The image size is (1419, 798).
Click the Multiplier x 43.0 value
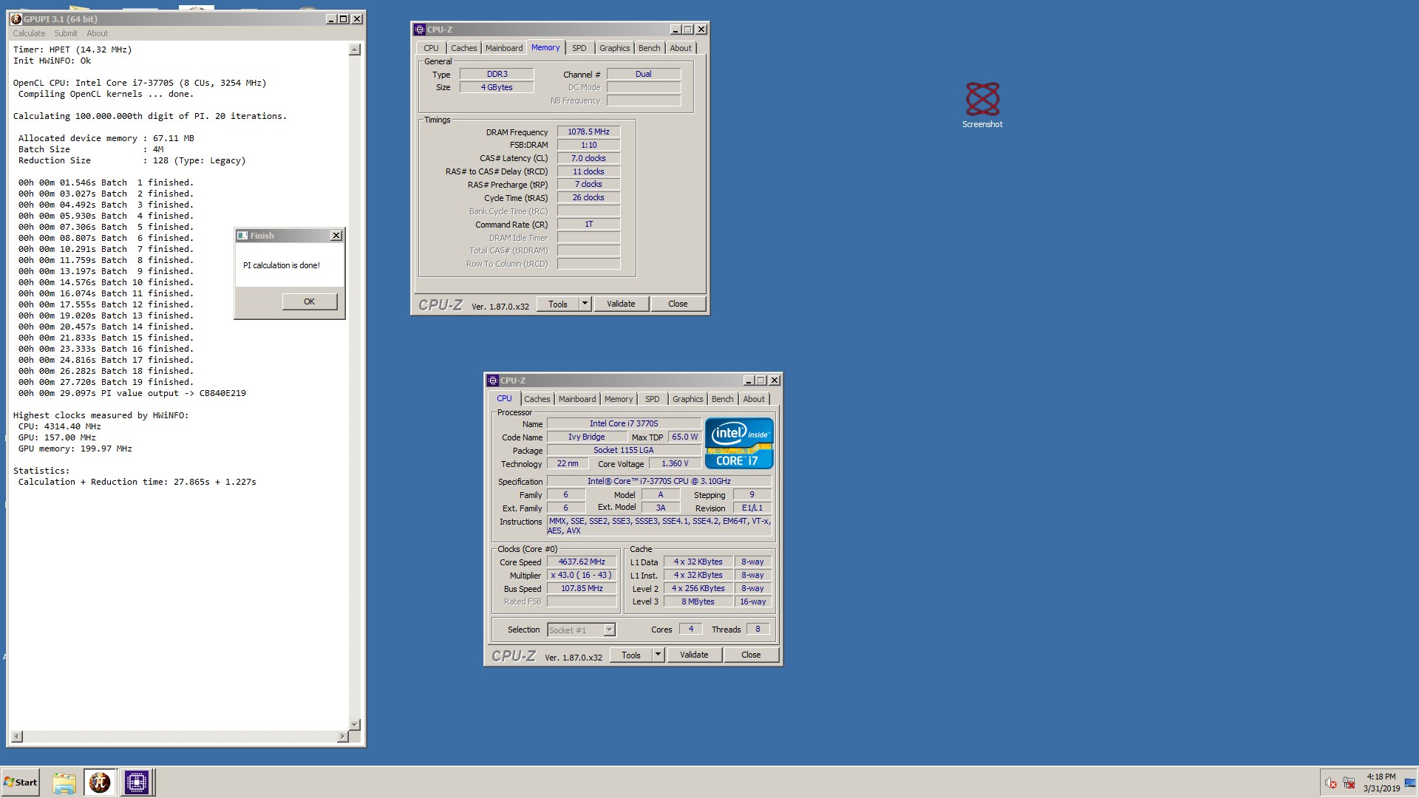coord(582,575)
